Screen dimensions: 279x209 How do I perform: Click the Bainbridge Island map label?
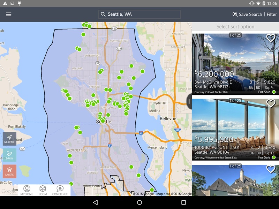click(11, 107)
